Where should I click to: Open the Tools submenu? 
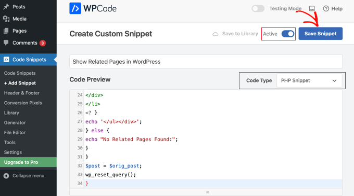pyautogui.click(x=10, y=142)
